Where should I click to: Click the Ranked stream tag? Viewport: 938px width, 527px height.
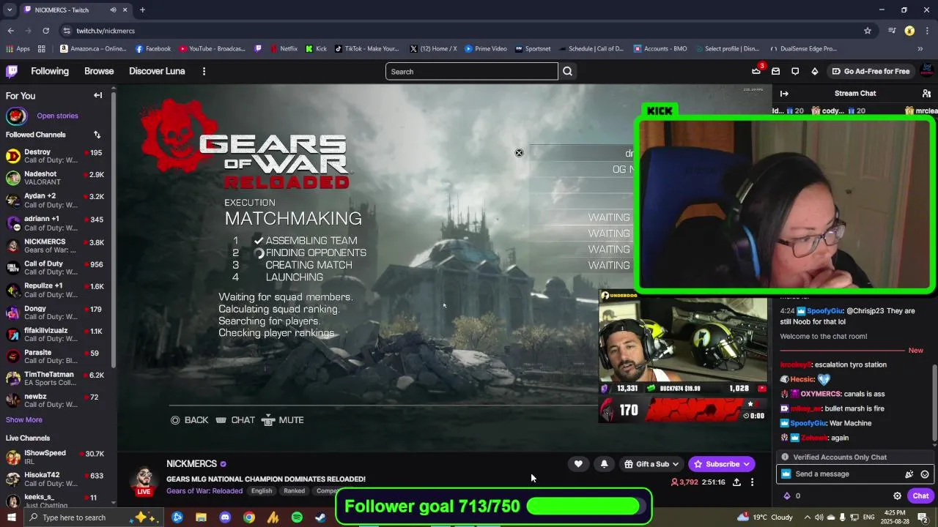click(x=294, y=491)
